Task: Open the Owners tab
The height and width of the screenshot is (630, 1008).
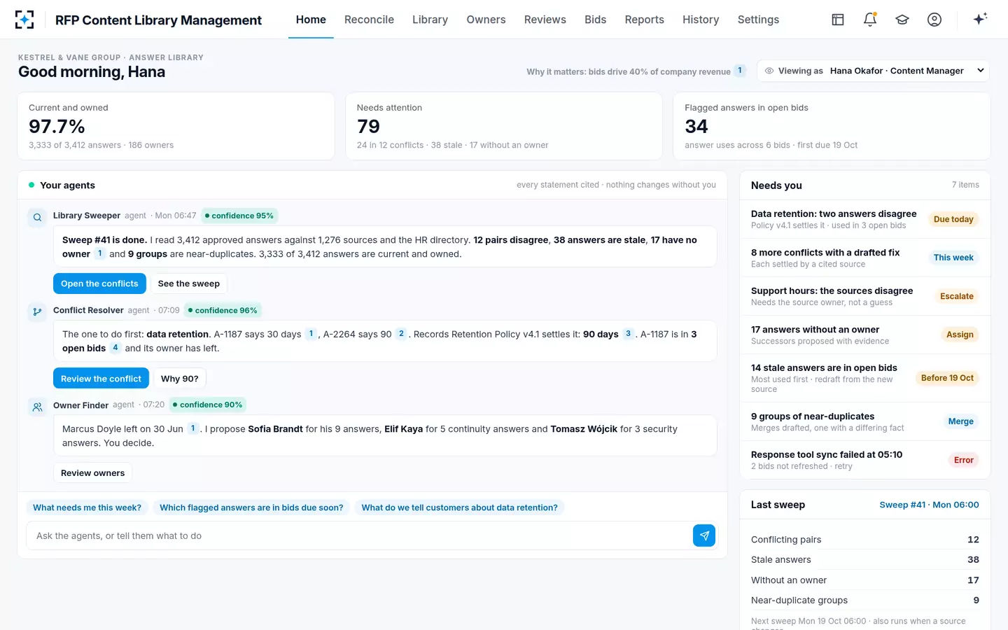Action: (486, 20)
